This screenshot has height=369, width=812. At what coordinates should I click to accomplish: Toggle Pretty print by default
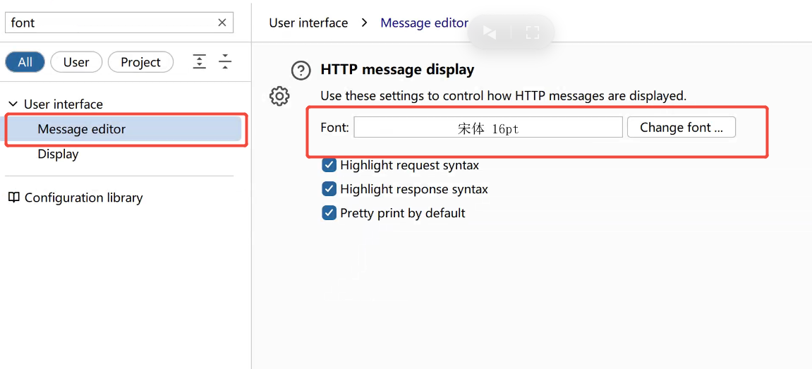[x=329, y=213]
